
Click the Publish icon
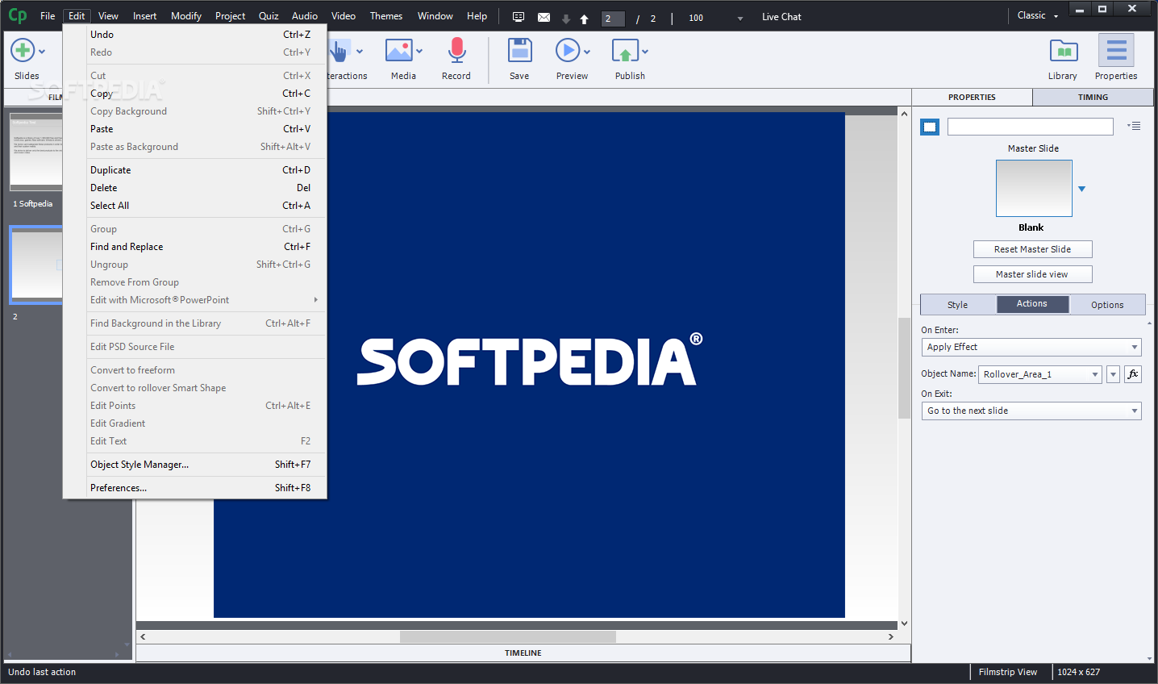pos(625,51)
